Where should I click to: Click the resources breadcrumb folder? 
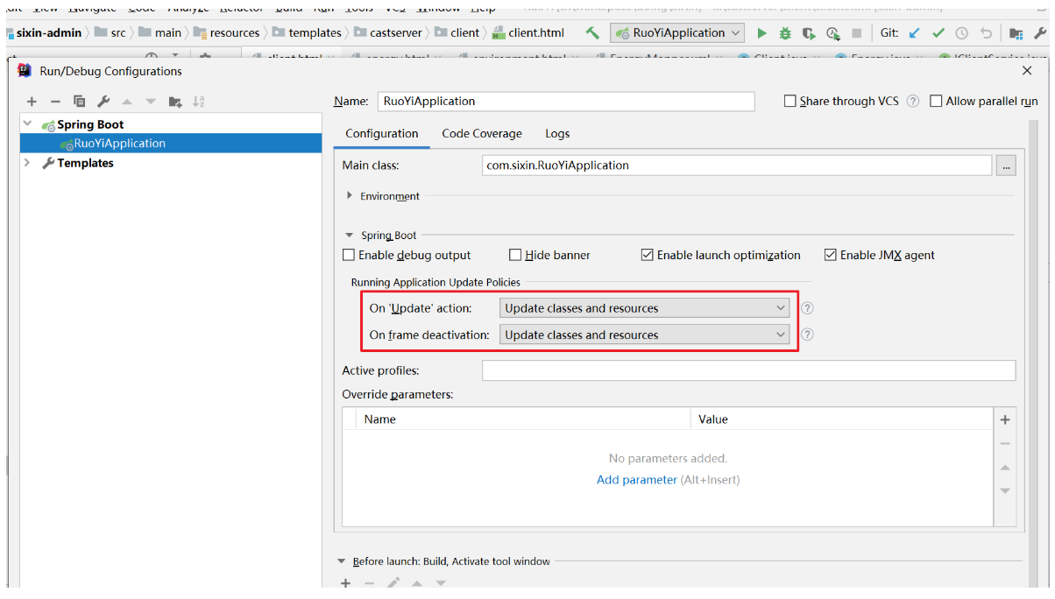[x=227, y=33]
